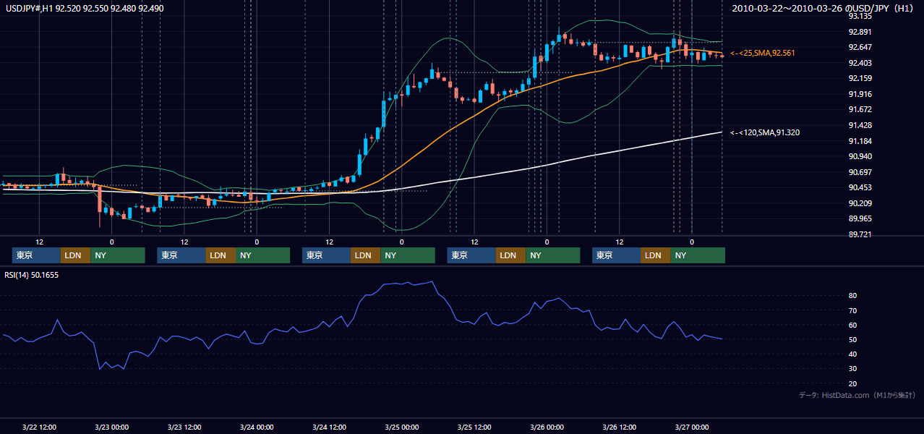This screenshot has width=924, height=434.
Task: Click the RSI axis level 50
Action: [853, 339]
